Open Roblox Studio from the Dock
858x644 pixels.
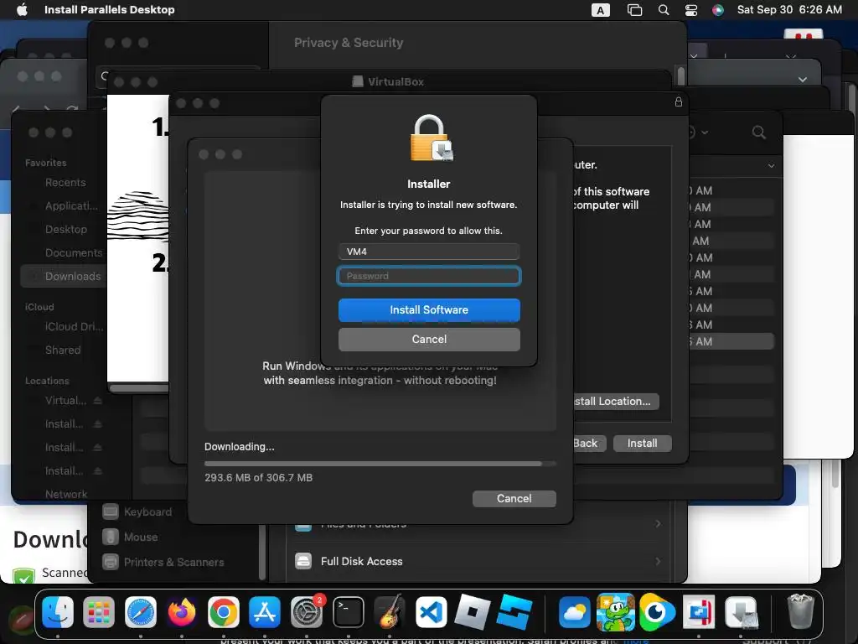tap(514, 612)
